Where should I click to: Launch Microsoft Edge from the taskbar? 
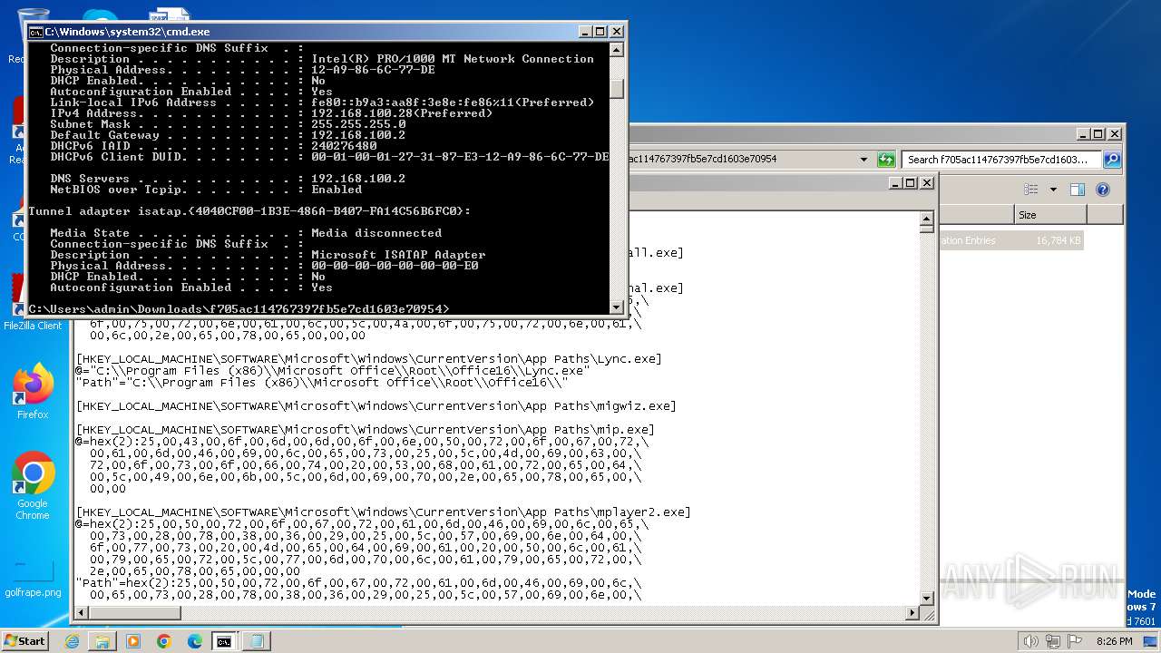click(195, 641)
